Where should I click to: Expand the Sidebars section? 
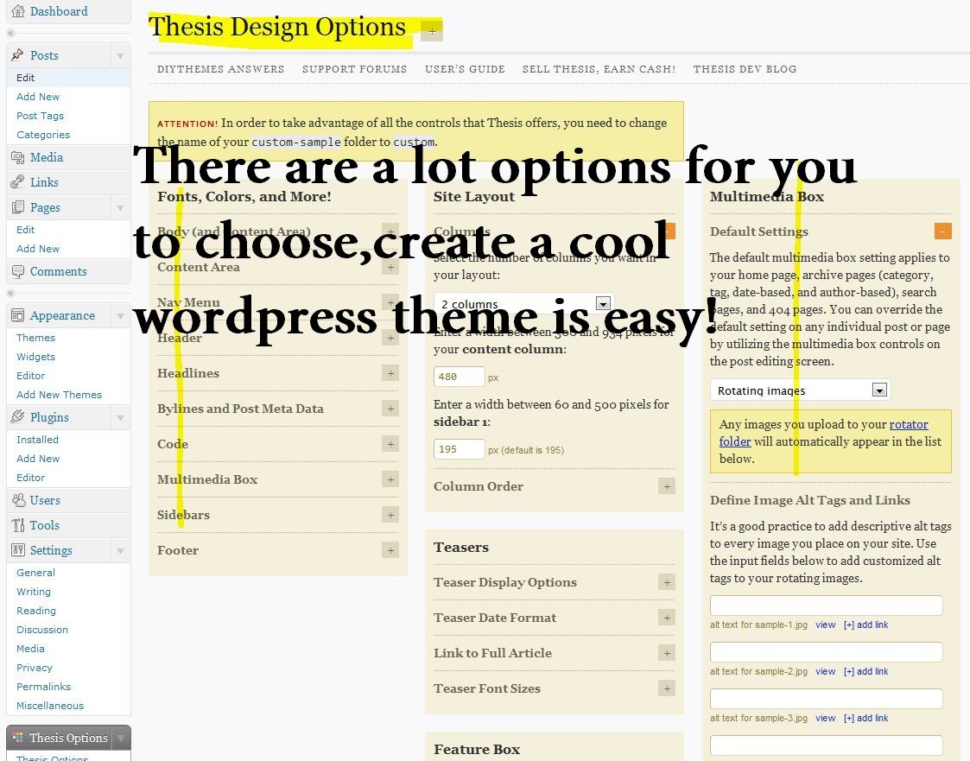coord(390,515)
